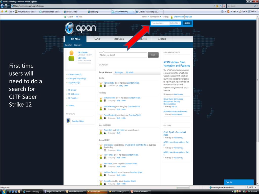Viewport: 259px width, 194px height.
Task: Click the Sign Out link
Action: tap(188, 17)
